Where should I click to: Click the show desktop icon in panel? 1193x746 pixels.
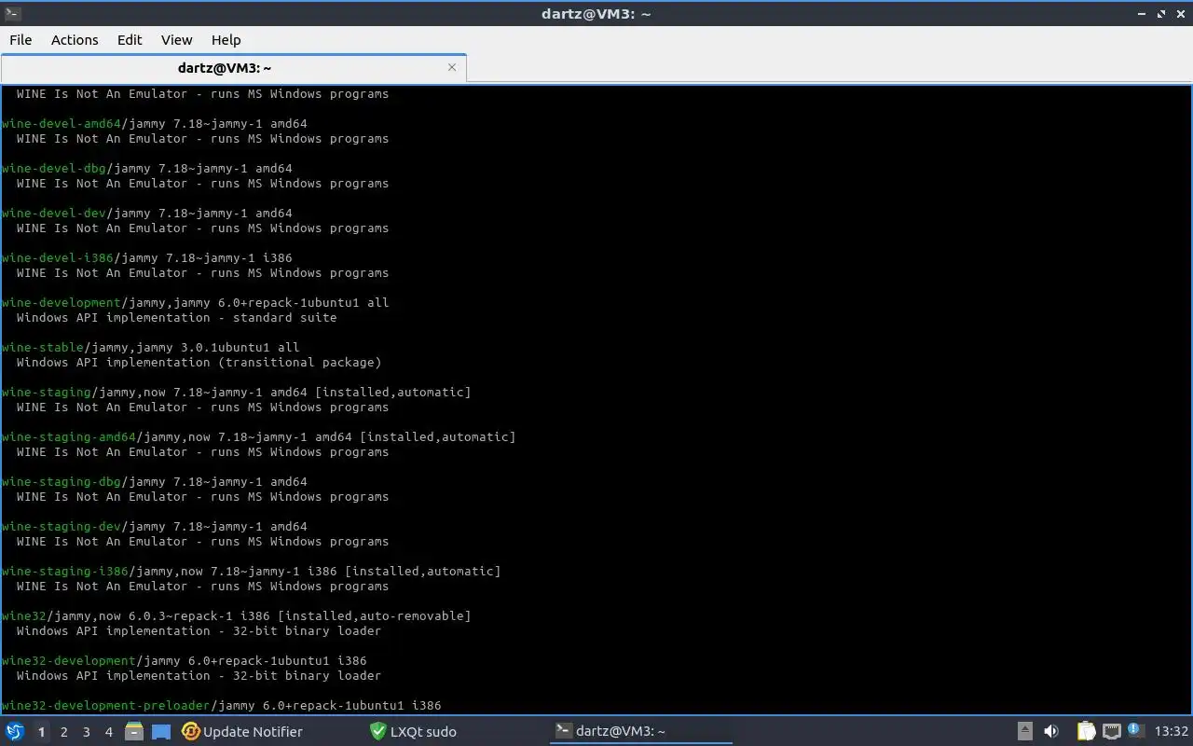coord(160,732)
